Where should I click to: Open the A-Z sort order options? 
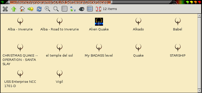73,9
